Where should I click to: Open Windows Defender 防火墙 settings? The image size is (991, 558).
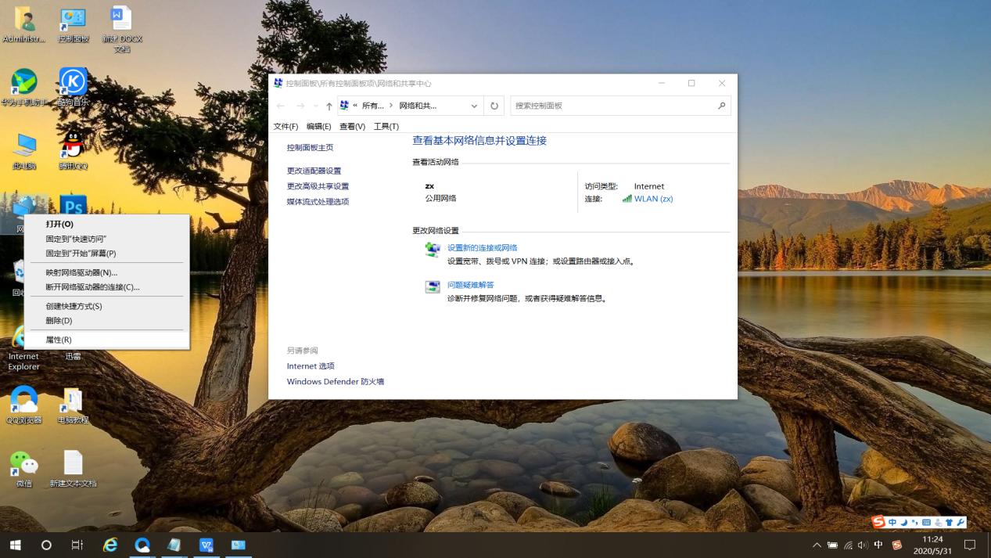[335, 381]
